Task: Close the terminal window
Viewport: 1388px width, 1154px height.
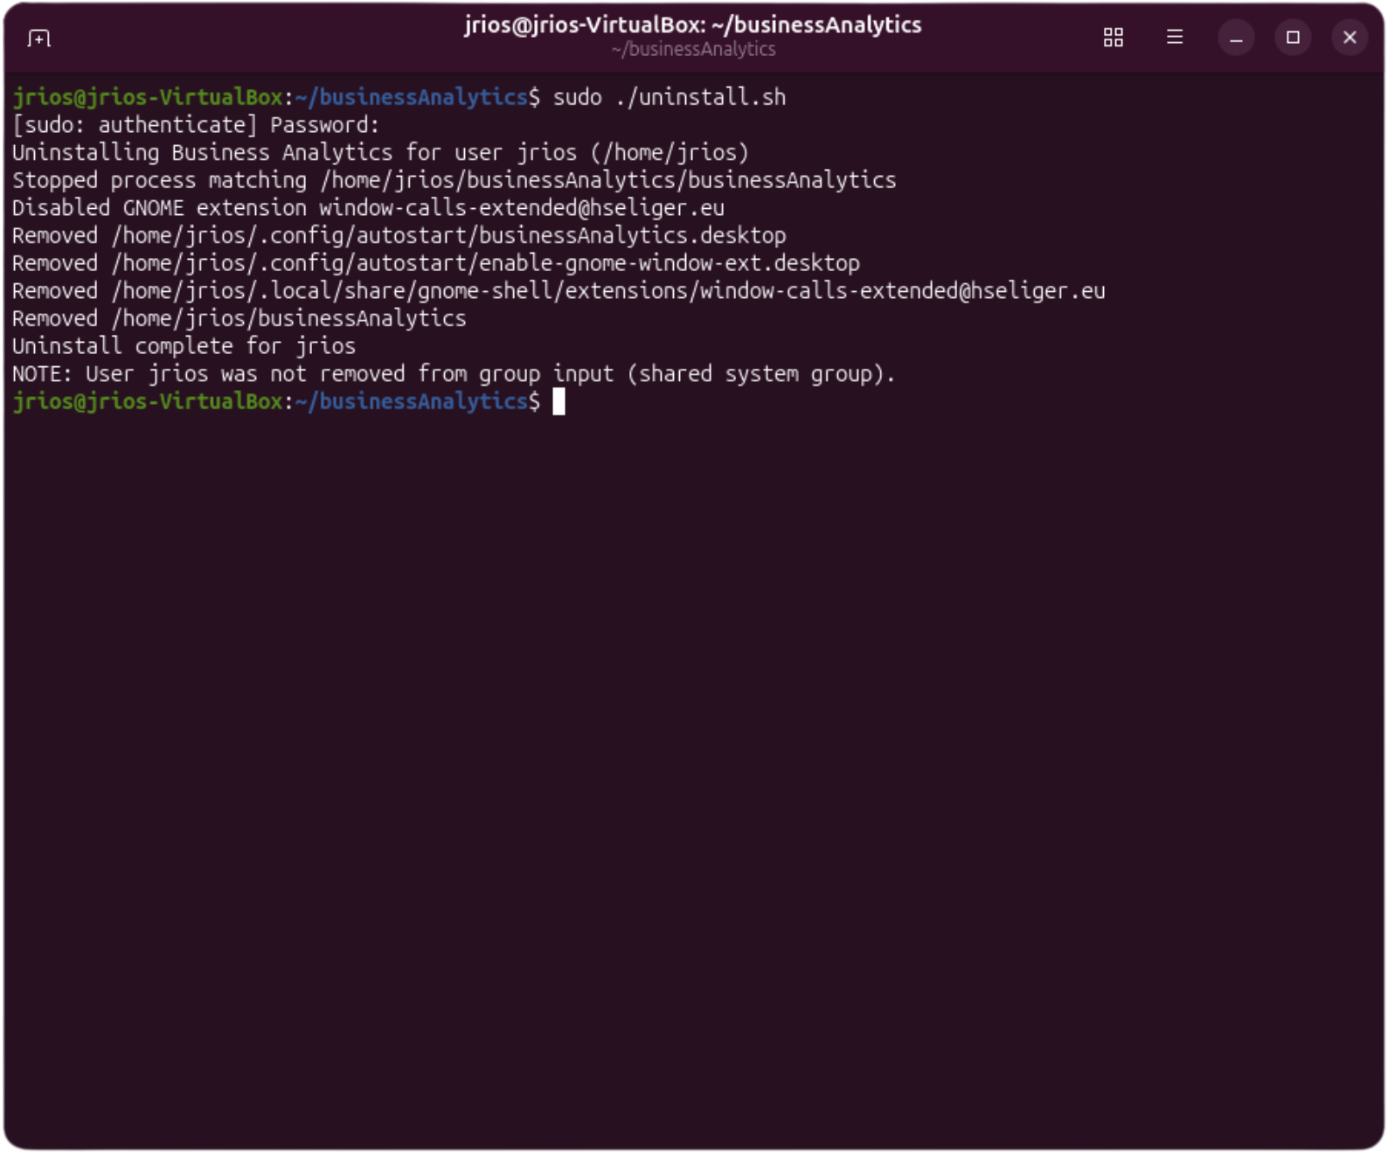Action: [x=1350, y=38]
